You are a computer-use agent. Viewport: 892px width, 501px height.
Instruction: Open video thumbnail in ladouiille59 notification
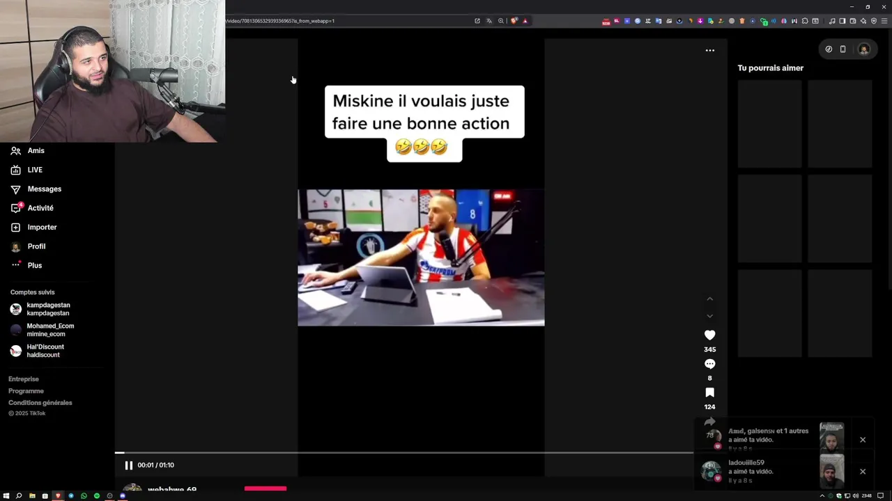tap(831, 470)
